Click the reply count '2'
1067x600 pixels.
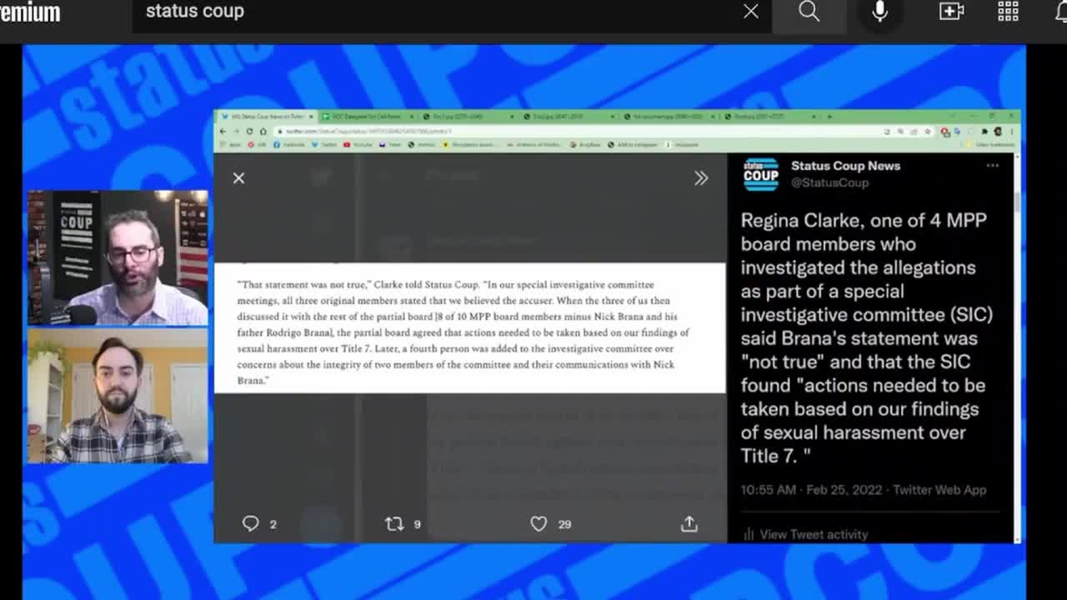[273, 524]
